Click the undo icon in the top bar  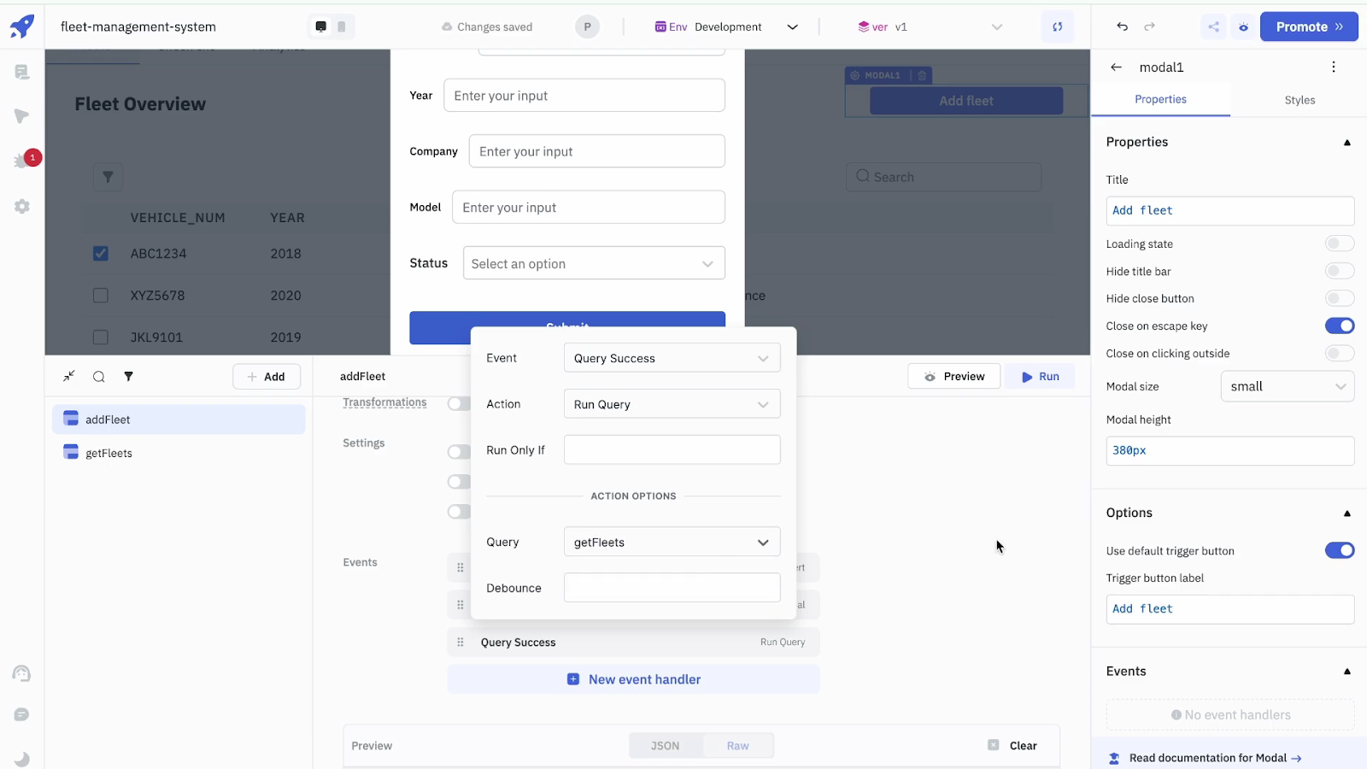coord(1122,26)
